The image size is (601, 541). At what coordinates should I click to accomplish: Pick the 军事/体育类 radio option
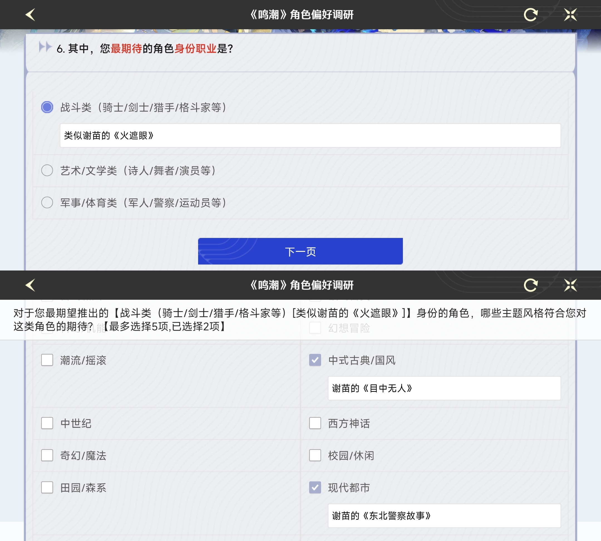47,203
